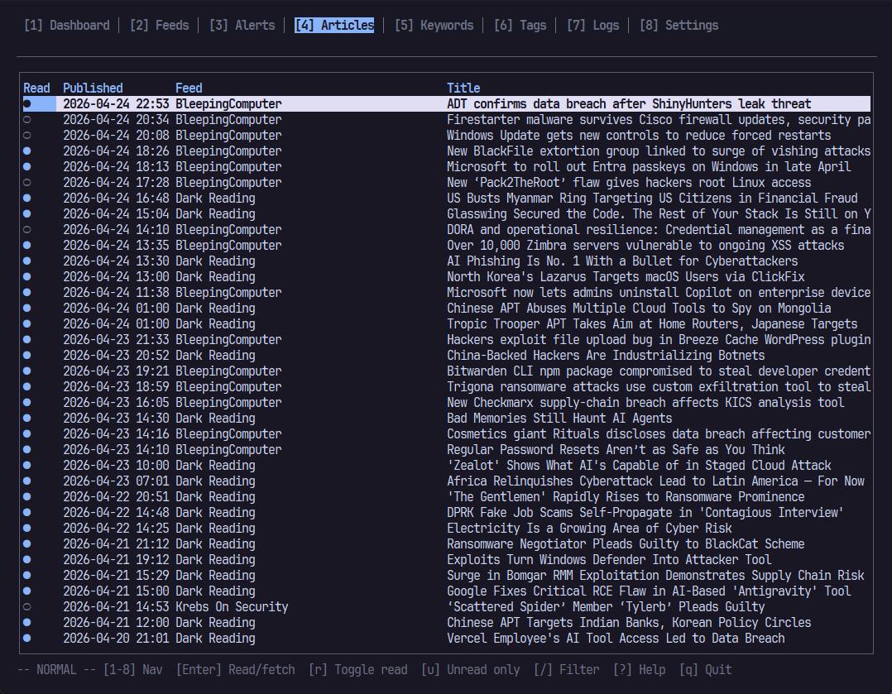Select Electricity Is a Growing Area article
The image size is (892, 694).
(447, 529)
